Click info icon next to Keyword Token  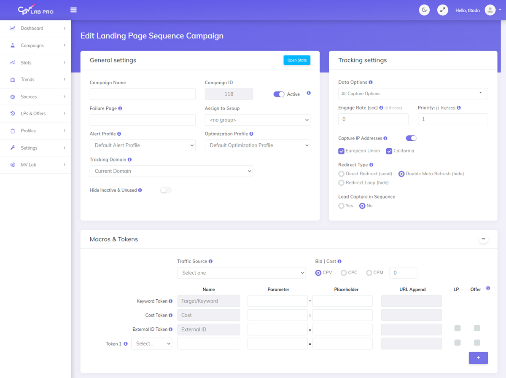[171, 301]
